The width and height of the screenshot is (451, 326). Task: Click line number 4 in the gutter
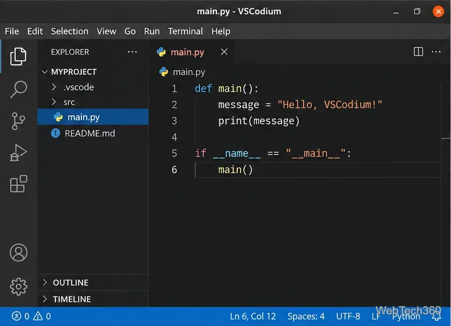(x=175, y=137)
